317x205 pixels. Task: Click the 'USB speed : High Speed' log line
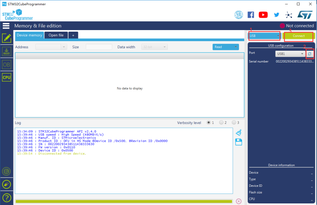[60, 135]
